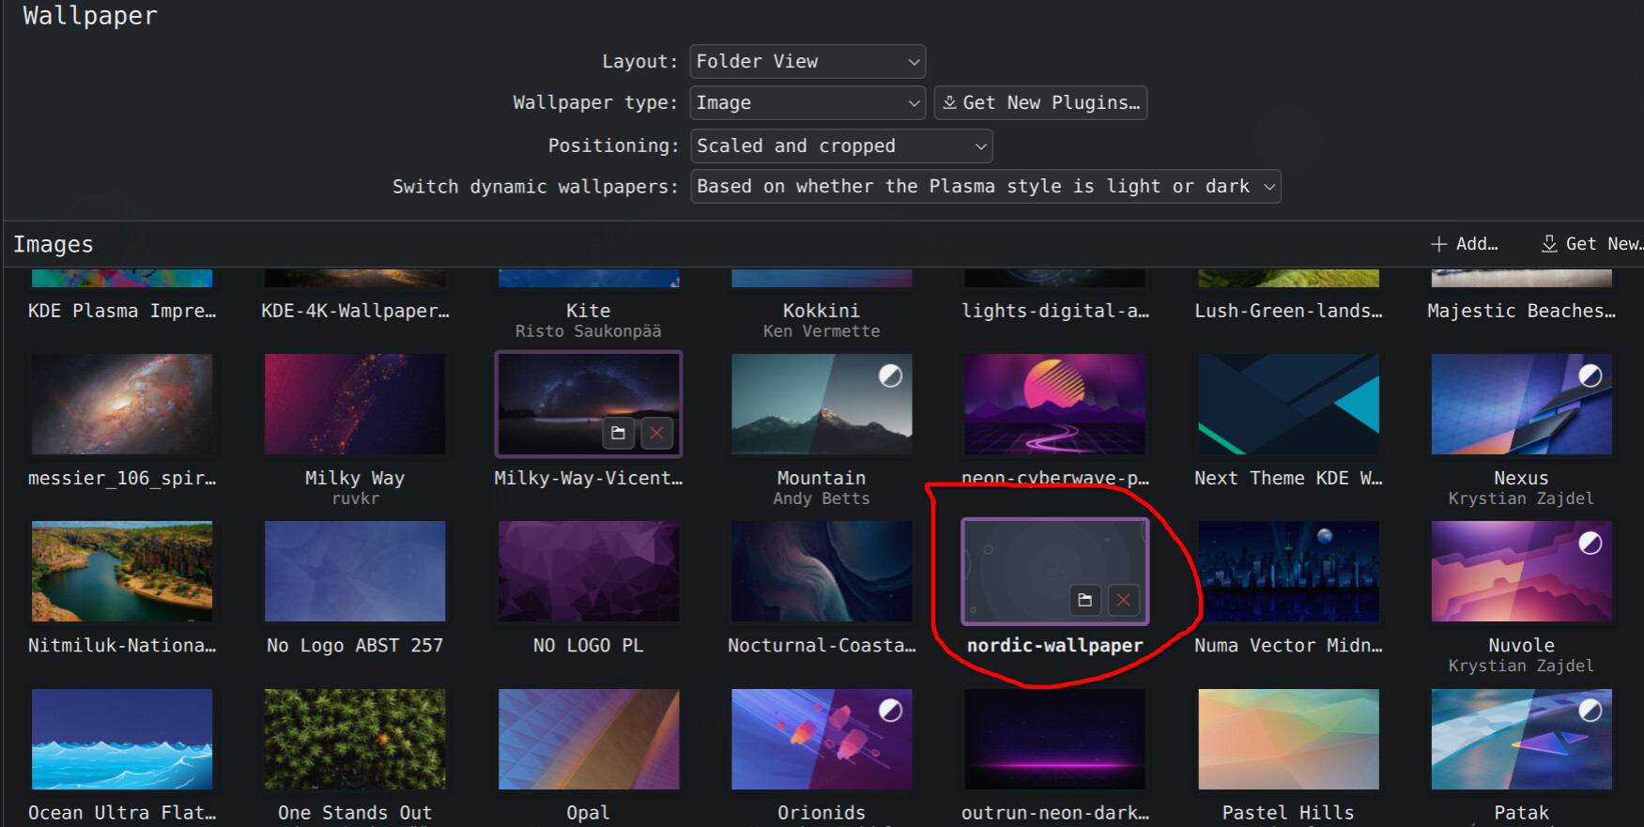Viewport: 1644px width, 827px height.
Task: Click light/dark badge on Nuvole wallpaper
Action: coord(1590,544)
